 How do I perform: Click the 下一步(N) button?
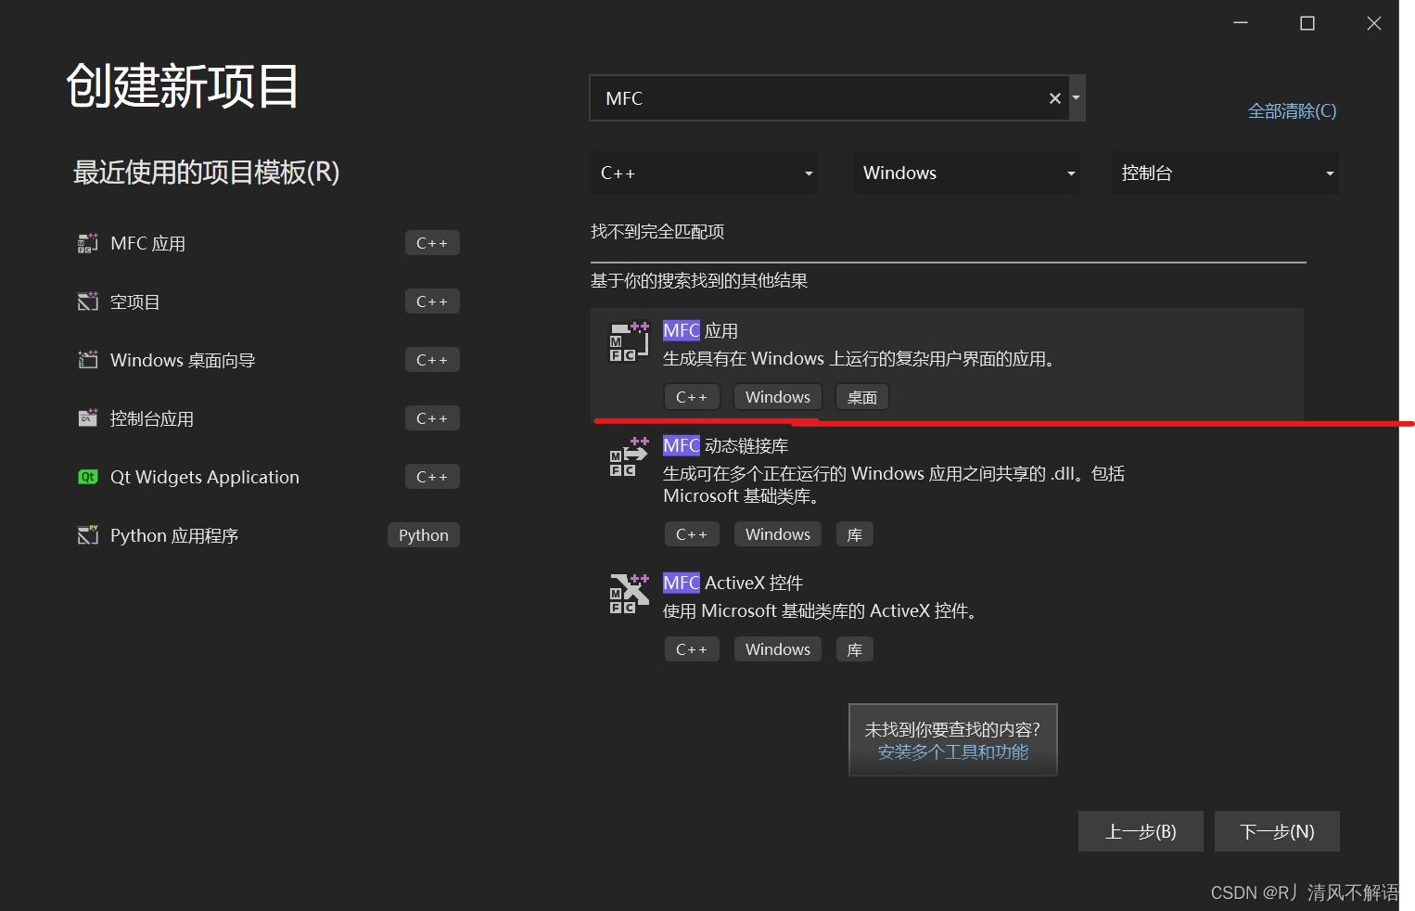[x=1276, y=831]
